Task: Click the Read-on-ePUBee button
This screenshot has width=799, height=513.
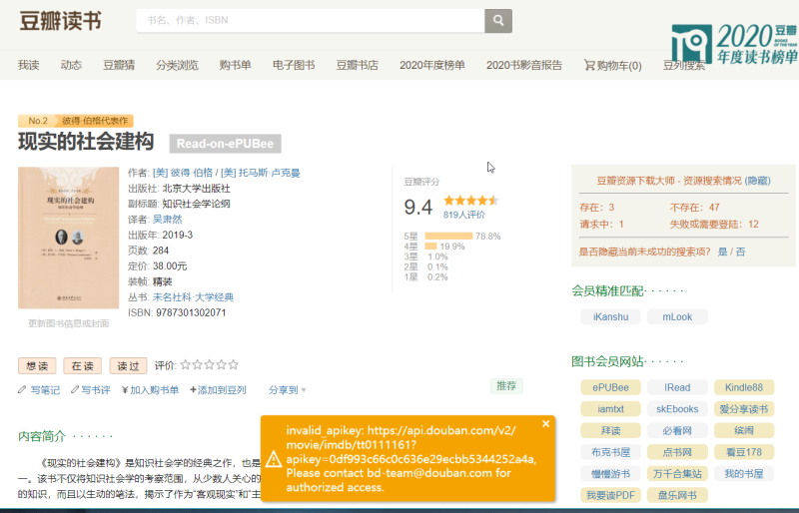Action: coord(226,144)
